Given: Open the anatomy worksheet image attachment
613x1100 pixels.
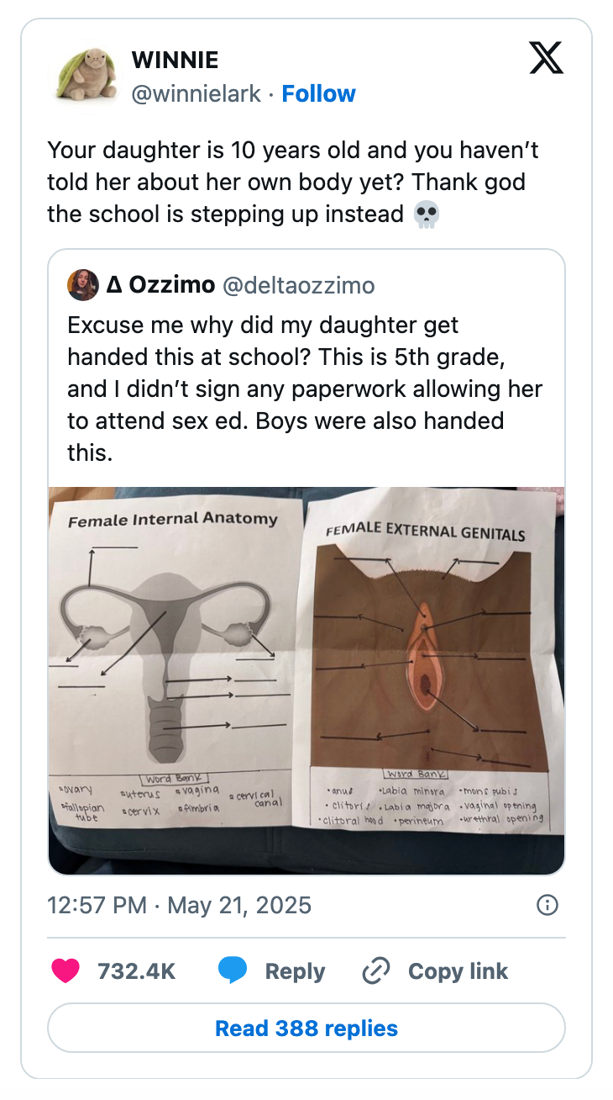Looking at the screenshot, I should click(306, 680).
